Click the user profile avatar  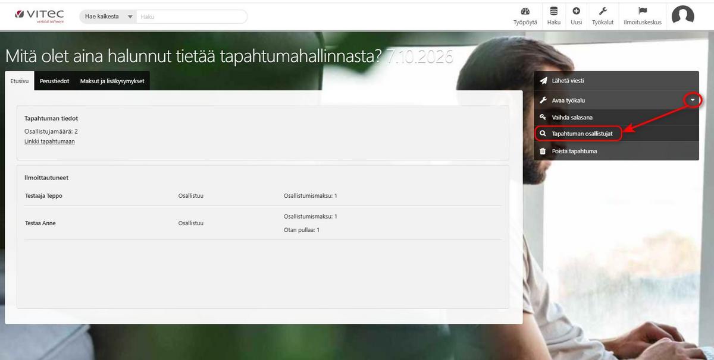point(682,15)
